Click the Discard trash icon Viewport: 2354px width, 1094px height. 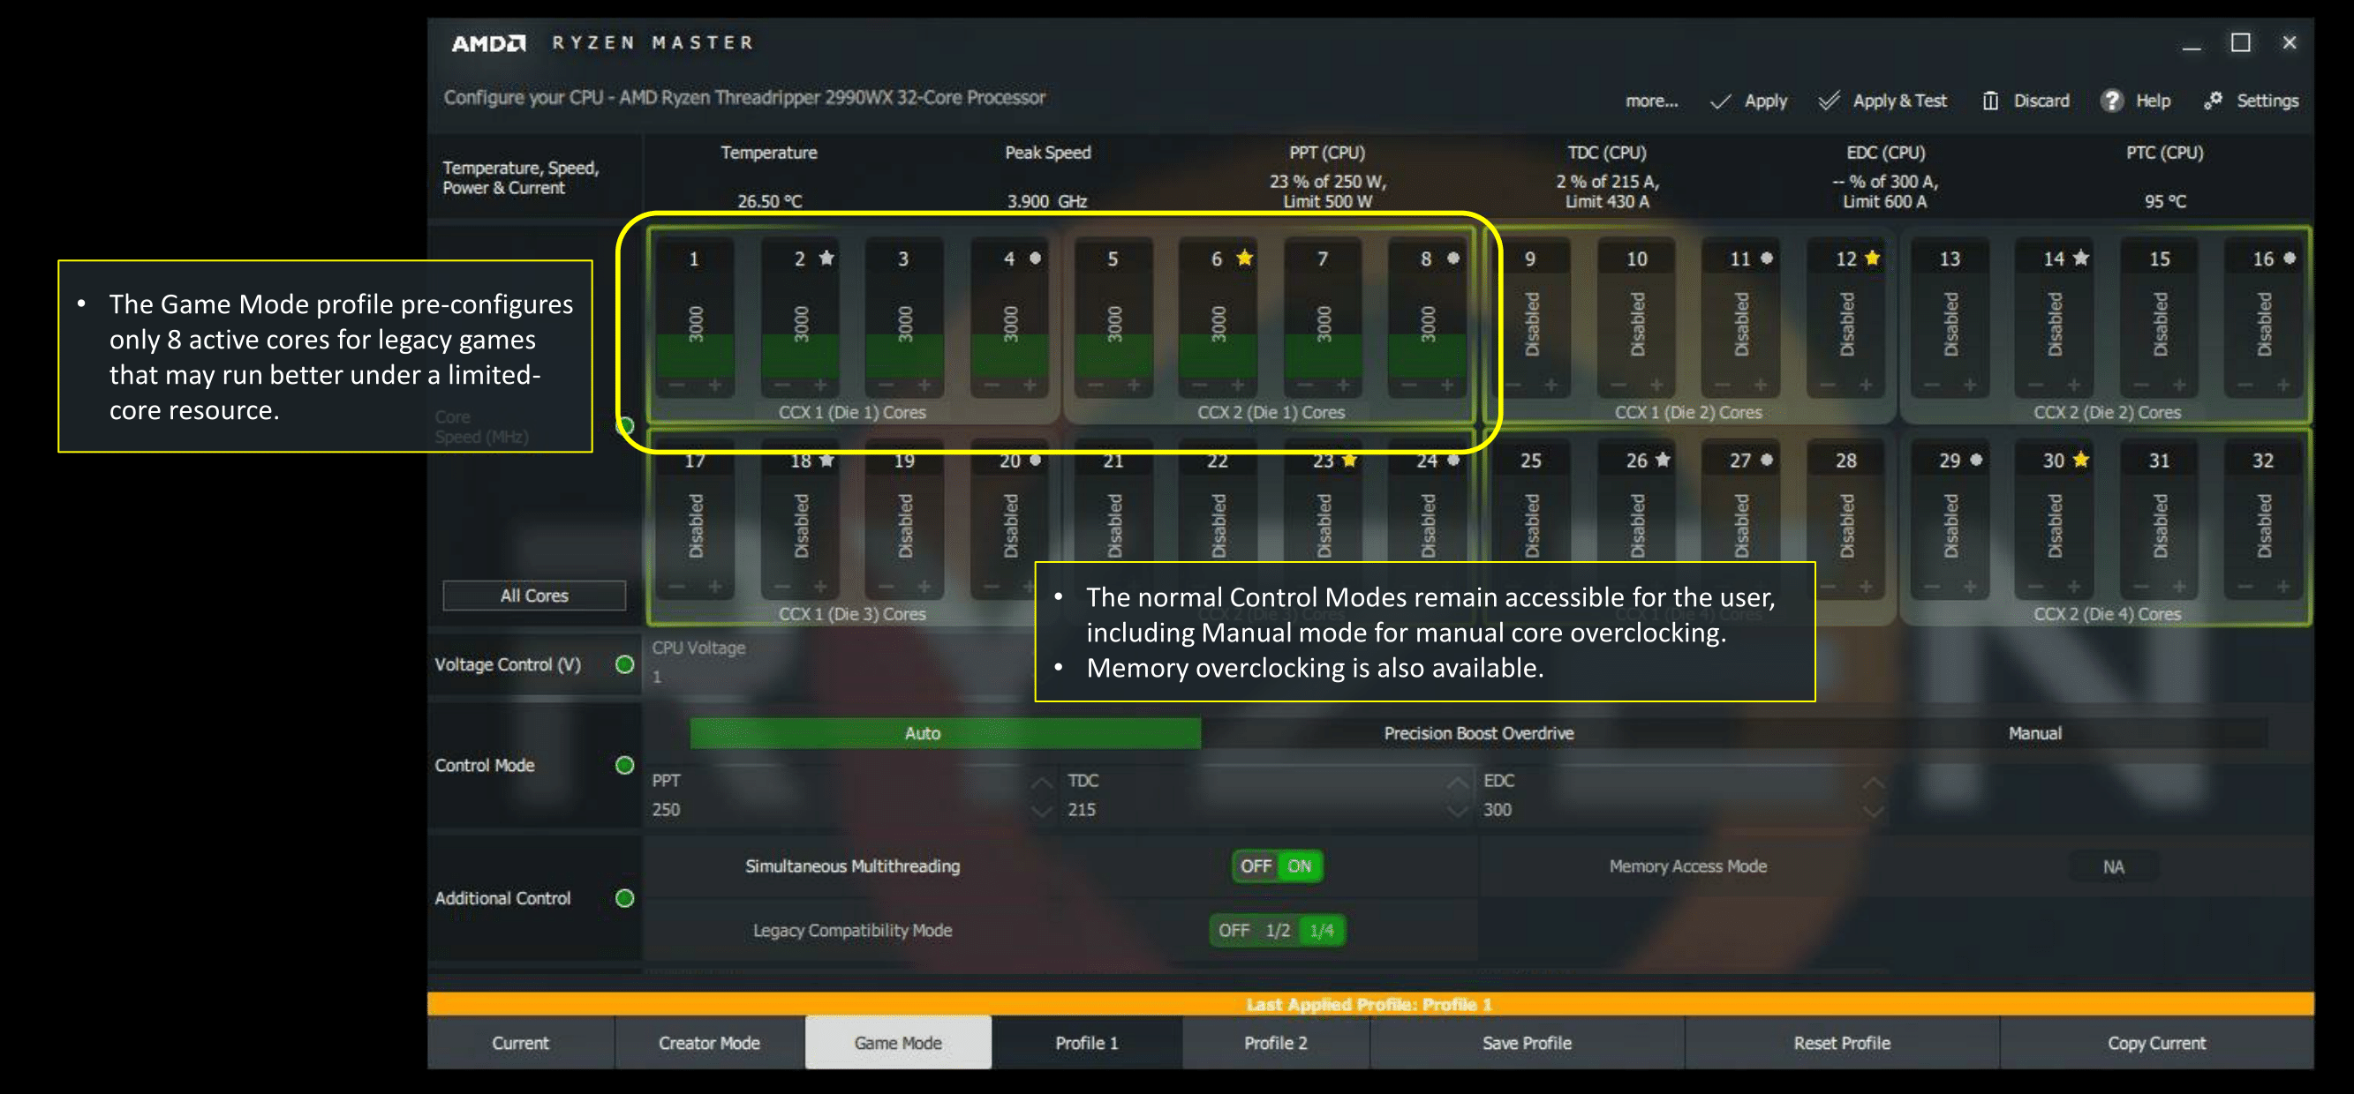1990,101
